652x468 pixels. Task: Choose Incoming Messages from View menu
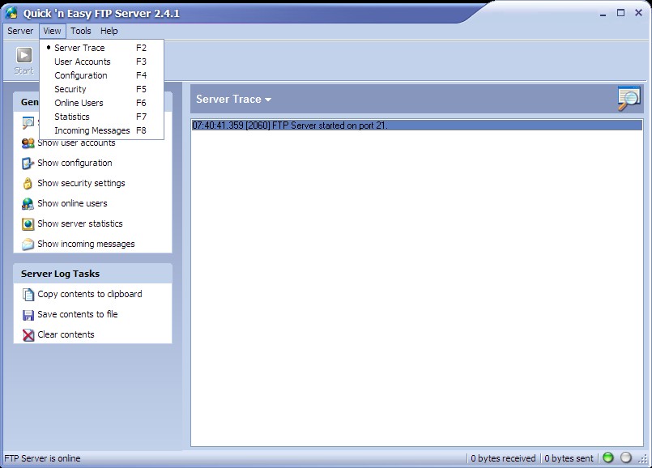[101, 130]
